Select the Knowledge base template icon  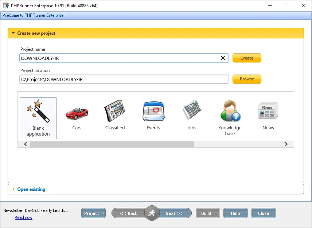(230, 111)
